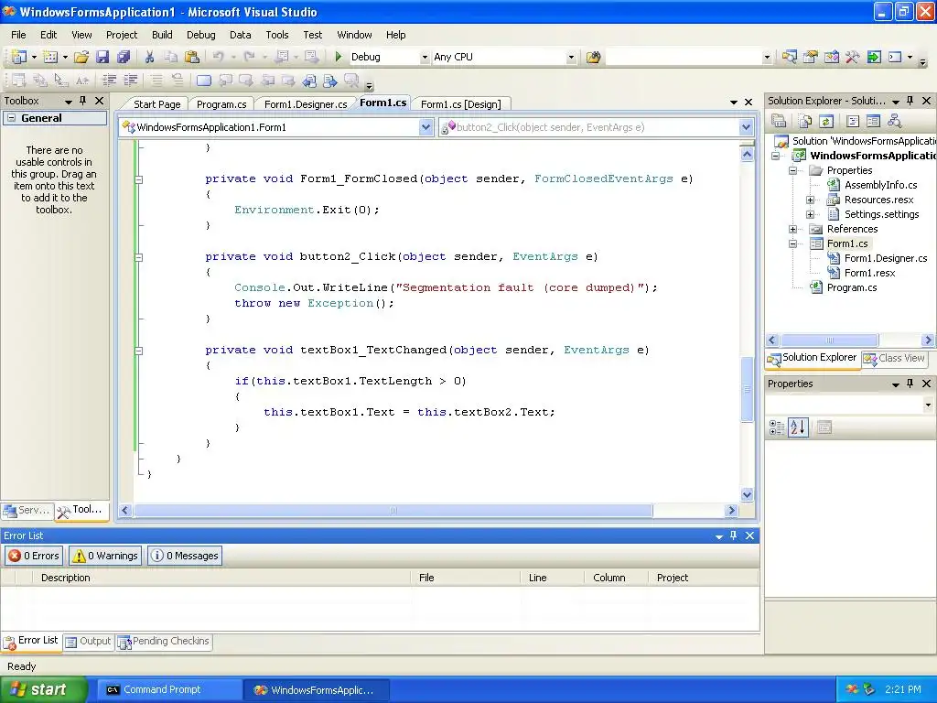The width and height of the screenshot is (937, 703).
Task: Click the Description column header
Action: (221, 578)
